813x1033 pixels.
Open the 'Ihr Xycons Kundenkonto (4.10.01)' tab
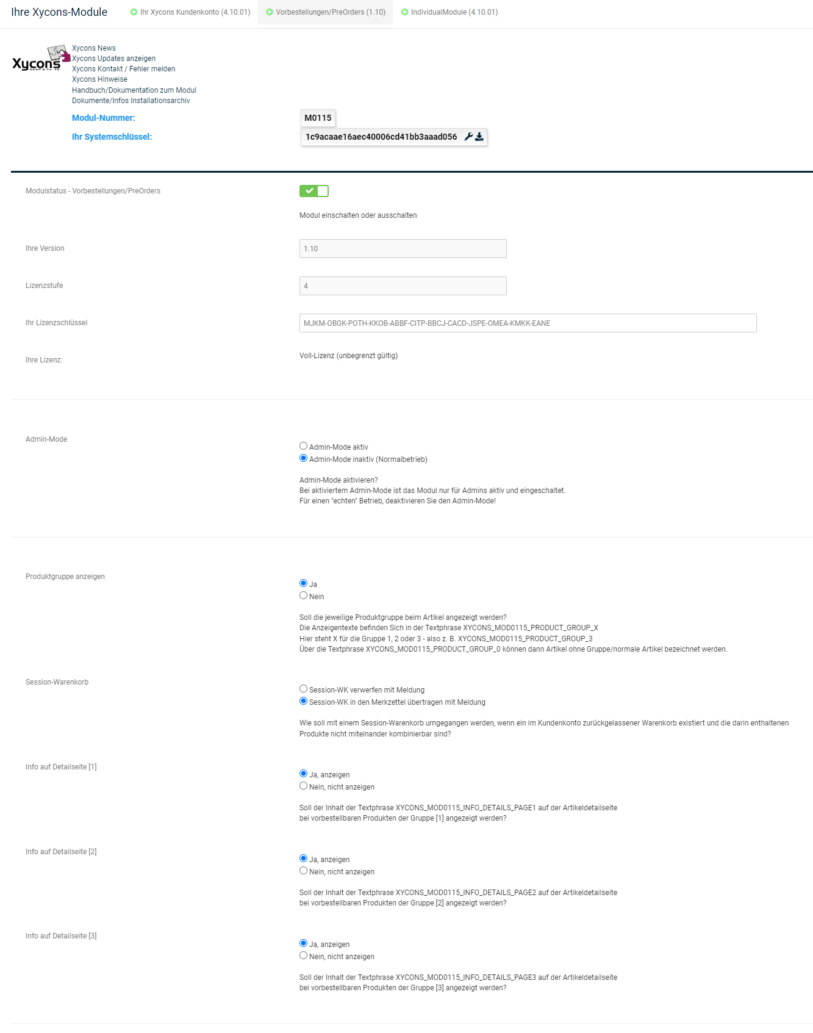[x=190, y=12]
